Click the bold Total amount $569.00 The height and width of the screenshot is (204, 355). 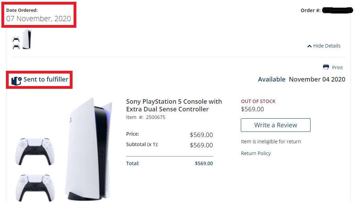tap(204, 163)
